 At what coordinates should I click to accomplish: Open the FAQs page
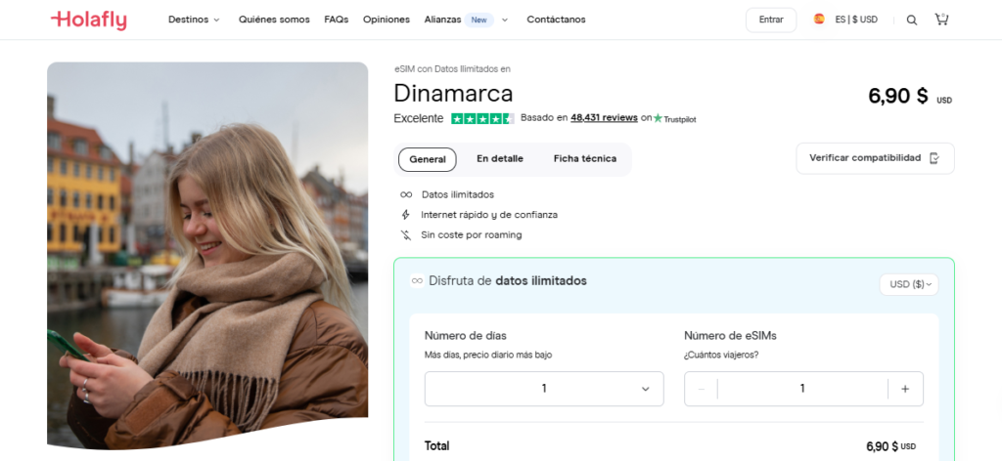(337, 20)
